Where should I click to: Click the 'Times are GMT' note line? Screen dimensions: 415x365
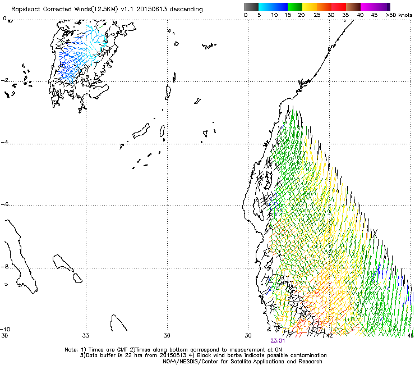tap(173, 350)
